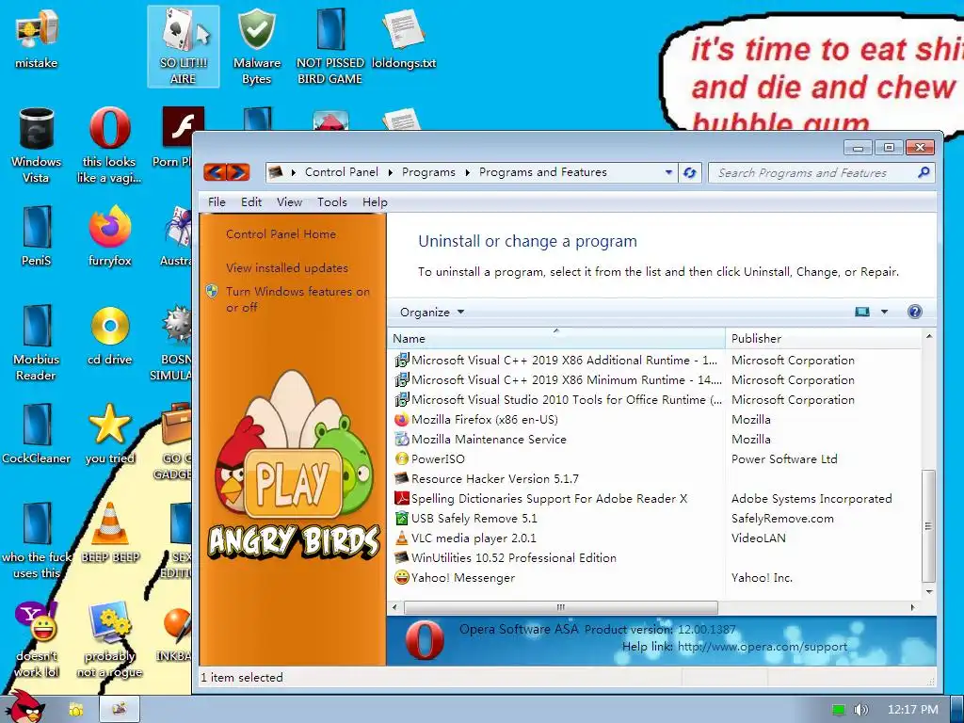Viewport: 964px width, 723px height.
Task: Select the PowerISO program entry
Action: 655,459
